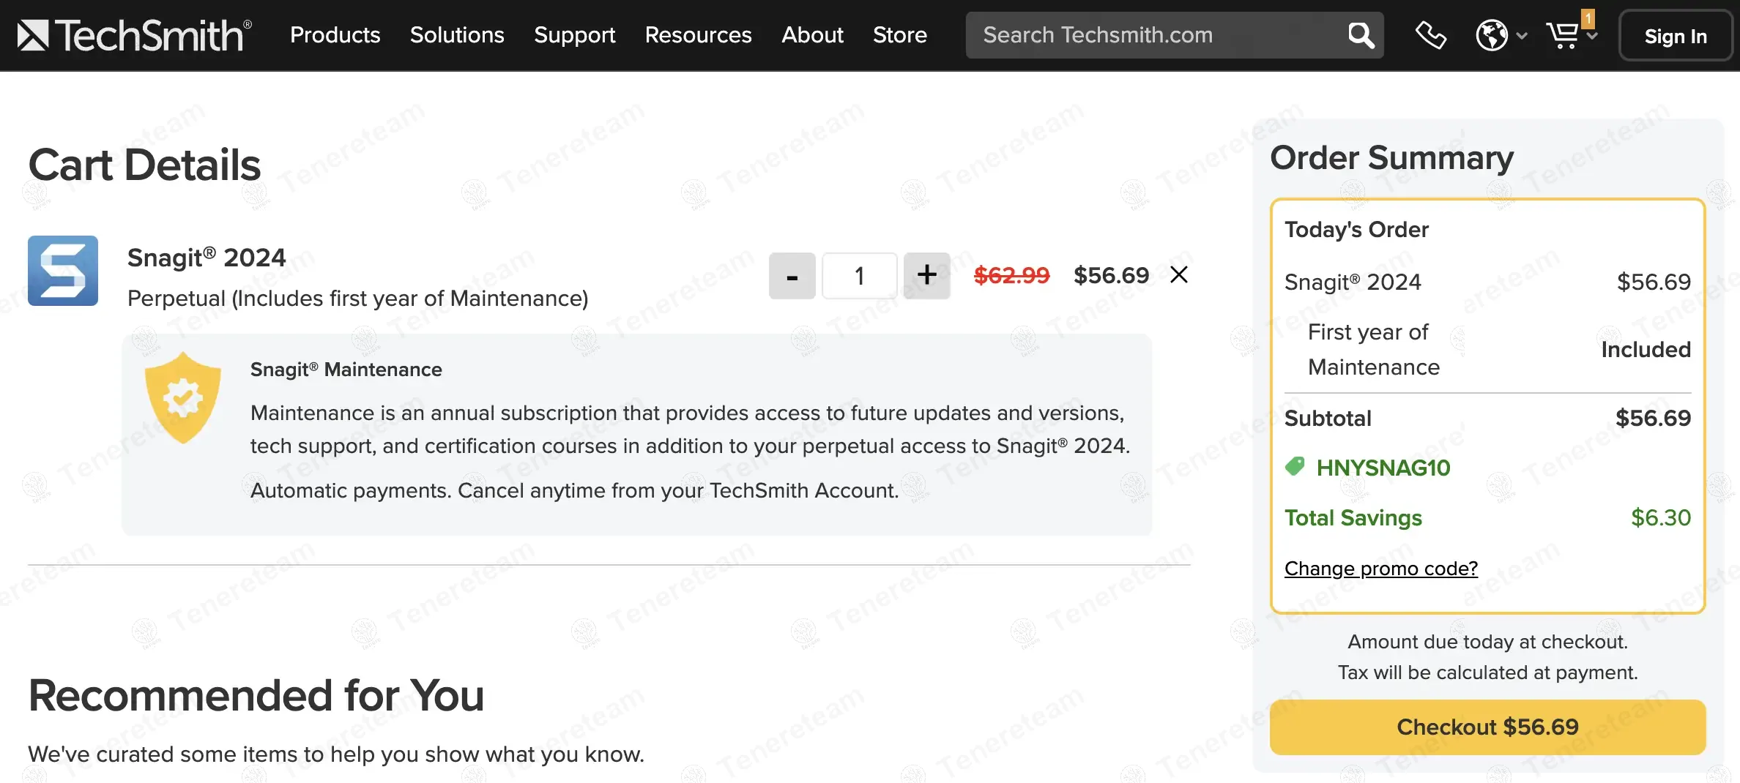Click the Change promo code link

pos(1380,569)
